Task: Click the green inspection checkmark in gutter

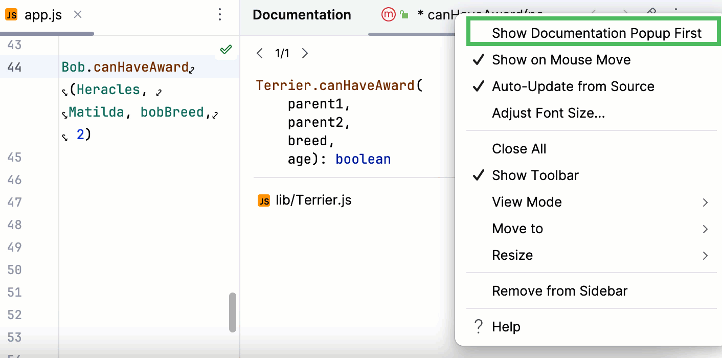Action: 225,49
